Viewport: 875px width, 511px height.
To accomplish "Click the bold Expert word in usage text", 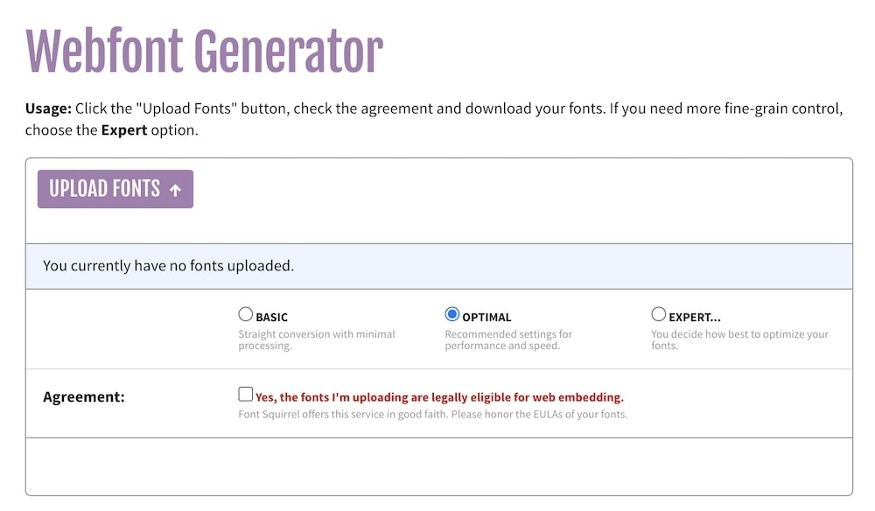I will point(124,131).
